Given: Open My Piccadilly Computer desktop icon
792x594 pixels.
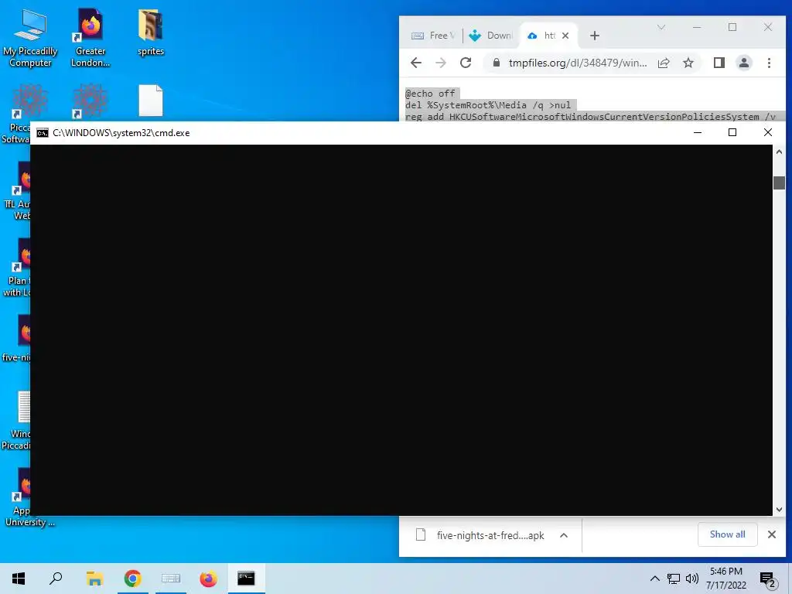Looking at the screenshot, I should pos(30,39).
